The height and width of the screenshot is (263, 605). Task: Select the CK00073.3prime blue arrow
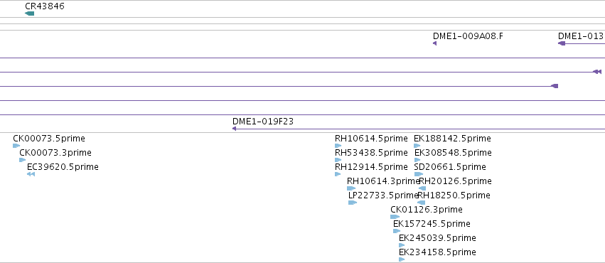(22, 160)
